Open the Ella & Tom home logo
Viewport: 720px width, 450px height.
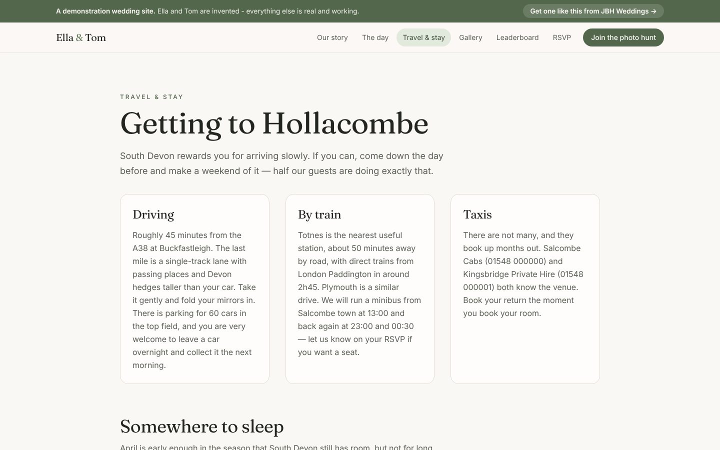(81, 37)
